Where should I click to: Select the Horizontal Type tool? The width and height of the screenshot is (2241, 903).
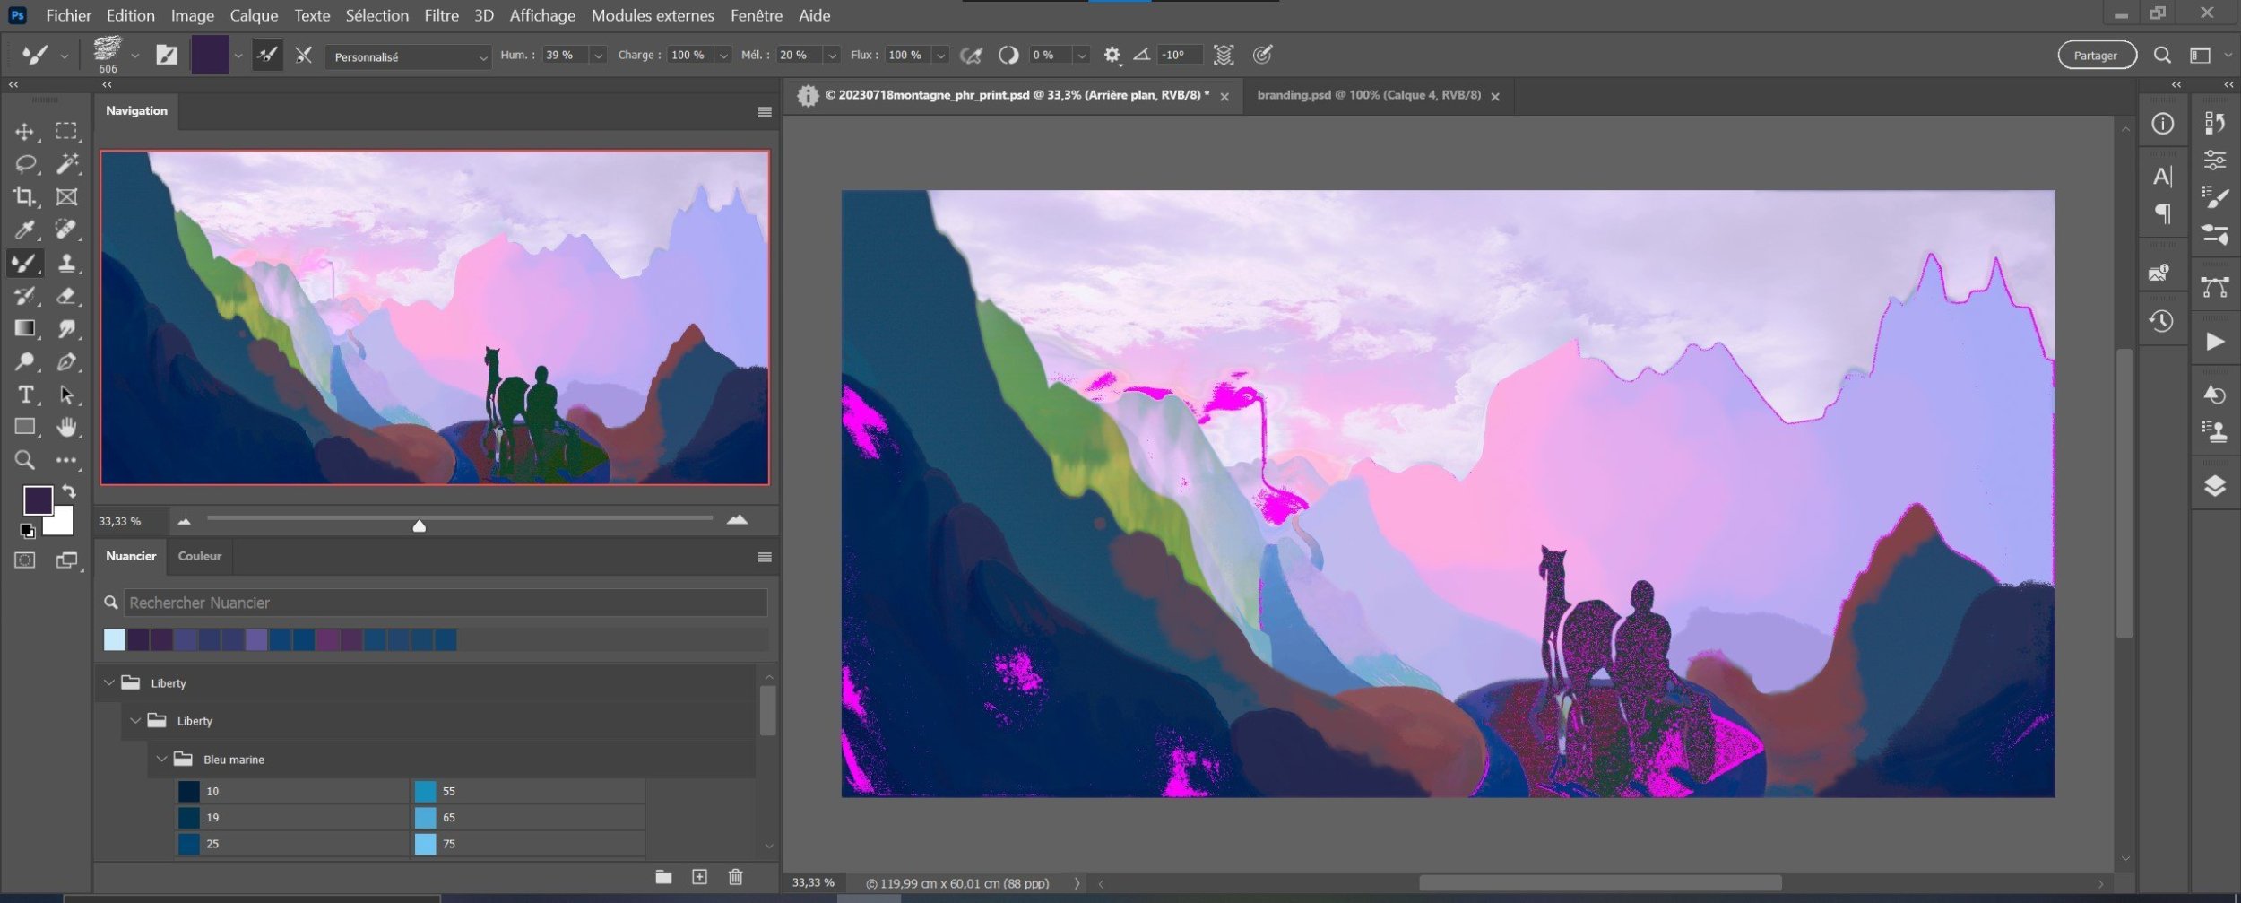pos(24,395)
